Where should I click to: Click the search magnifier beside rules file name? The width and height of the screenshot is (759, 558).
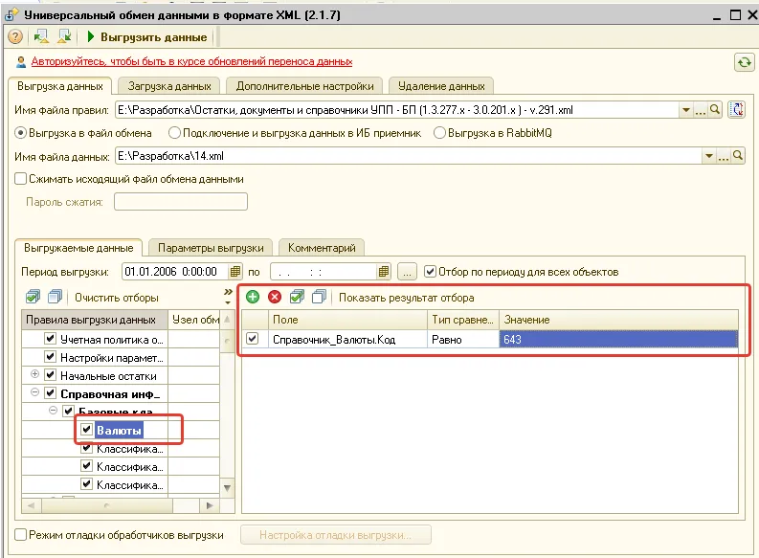[715, 110]
